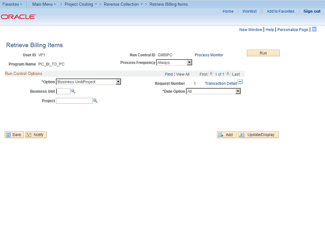
Task: Click View All link
Action: coord(183,74)
